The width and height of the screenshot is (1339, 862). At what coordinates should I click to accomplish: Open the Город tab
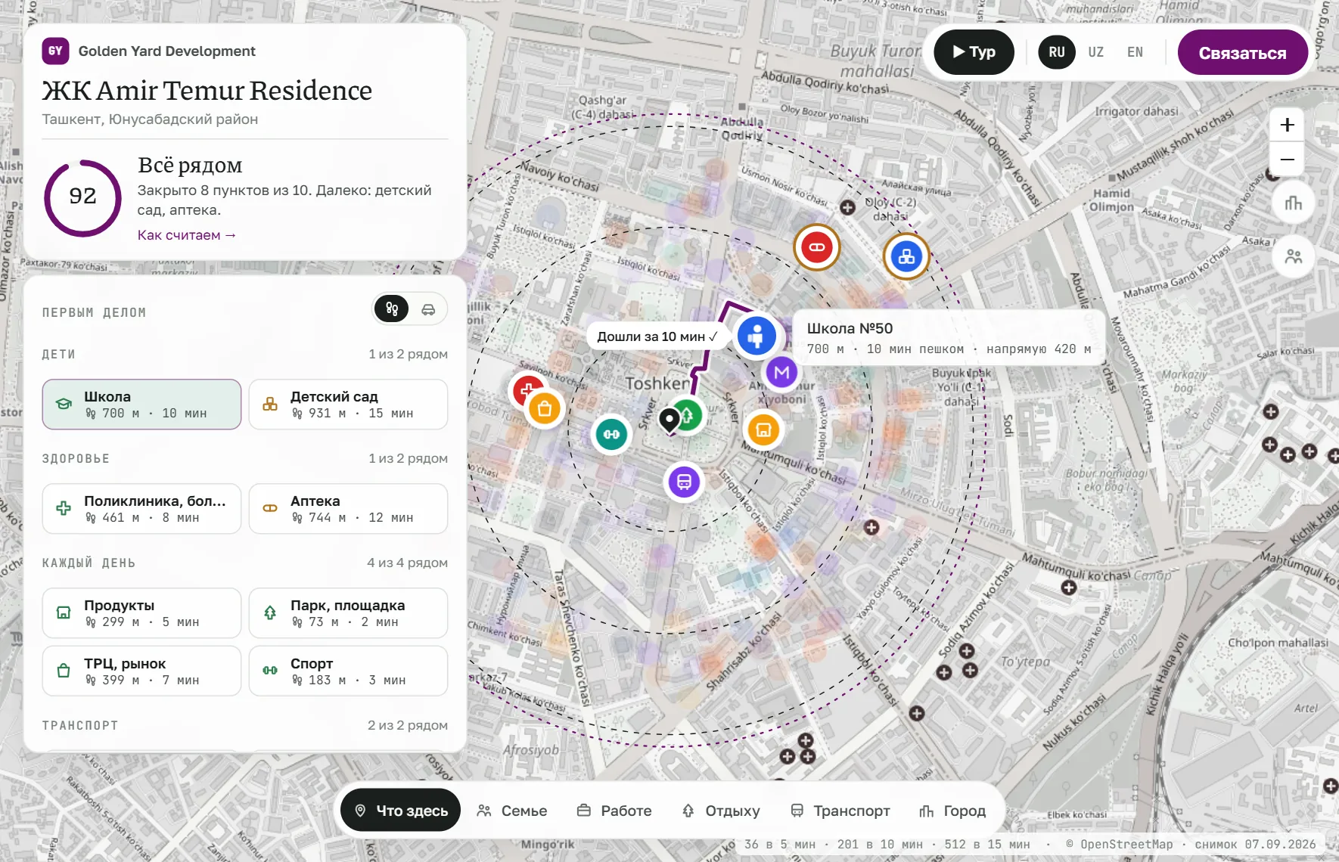[952, 811]
